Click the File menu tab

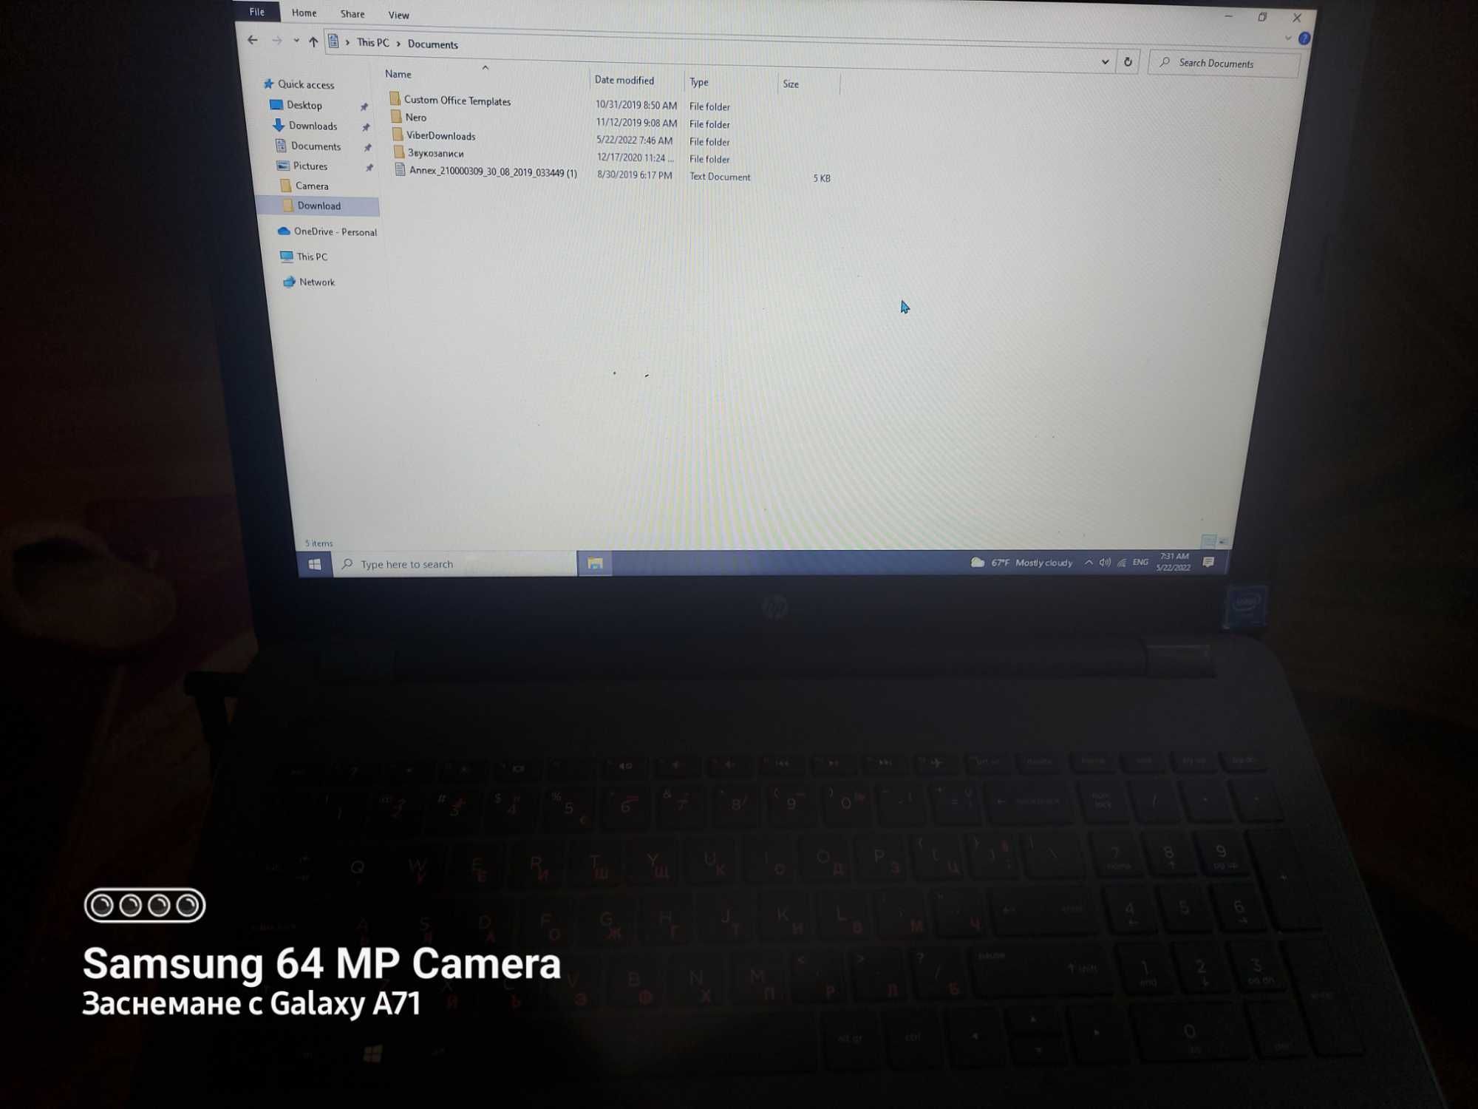pyautogui.click(x=257, y=13)
